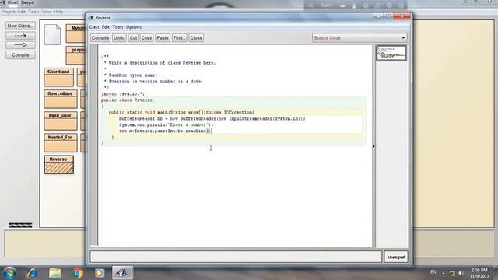498x280 pixels.
Task: Click the Cut button in the editor toolbar
Action: pyautogui.click(x=133, y=38)
